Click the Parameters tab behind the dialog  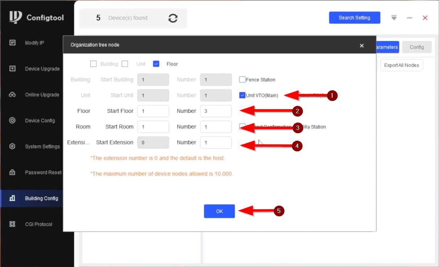click(387, 47)
